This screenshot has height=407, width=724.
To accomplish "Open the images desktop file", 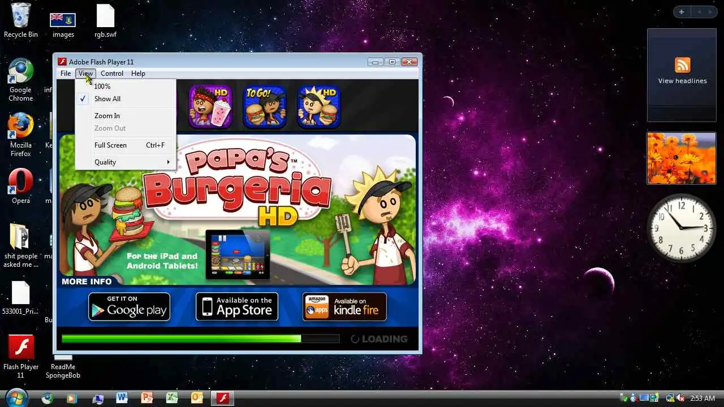I will pyautogui.click(x=63, y=24).
